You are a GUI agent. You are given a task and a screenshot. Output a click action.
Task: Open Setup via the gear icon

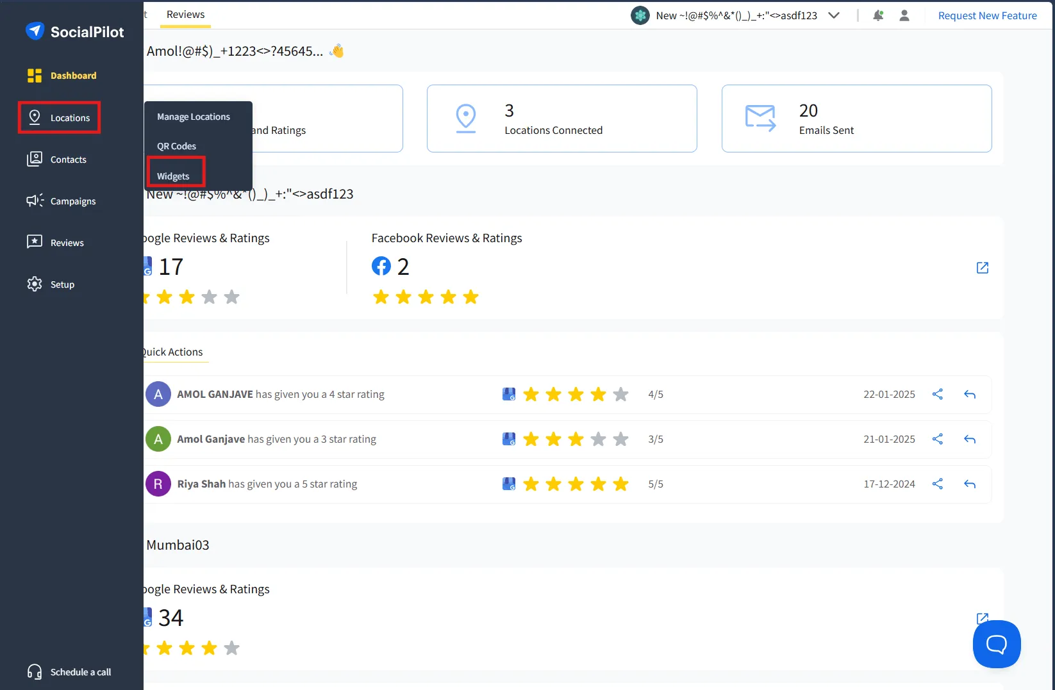35,284
